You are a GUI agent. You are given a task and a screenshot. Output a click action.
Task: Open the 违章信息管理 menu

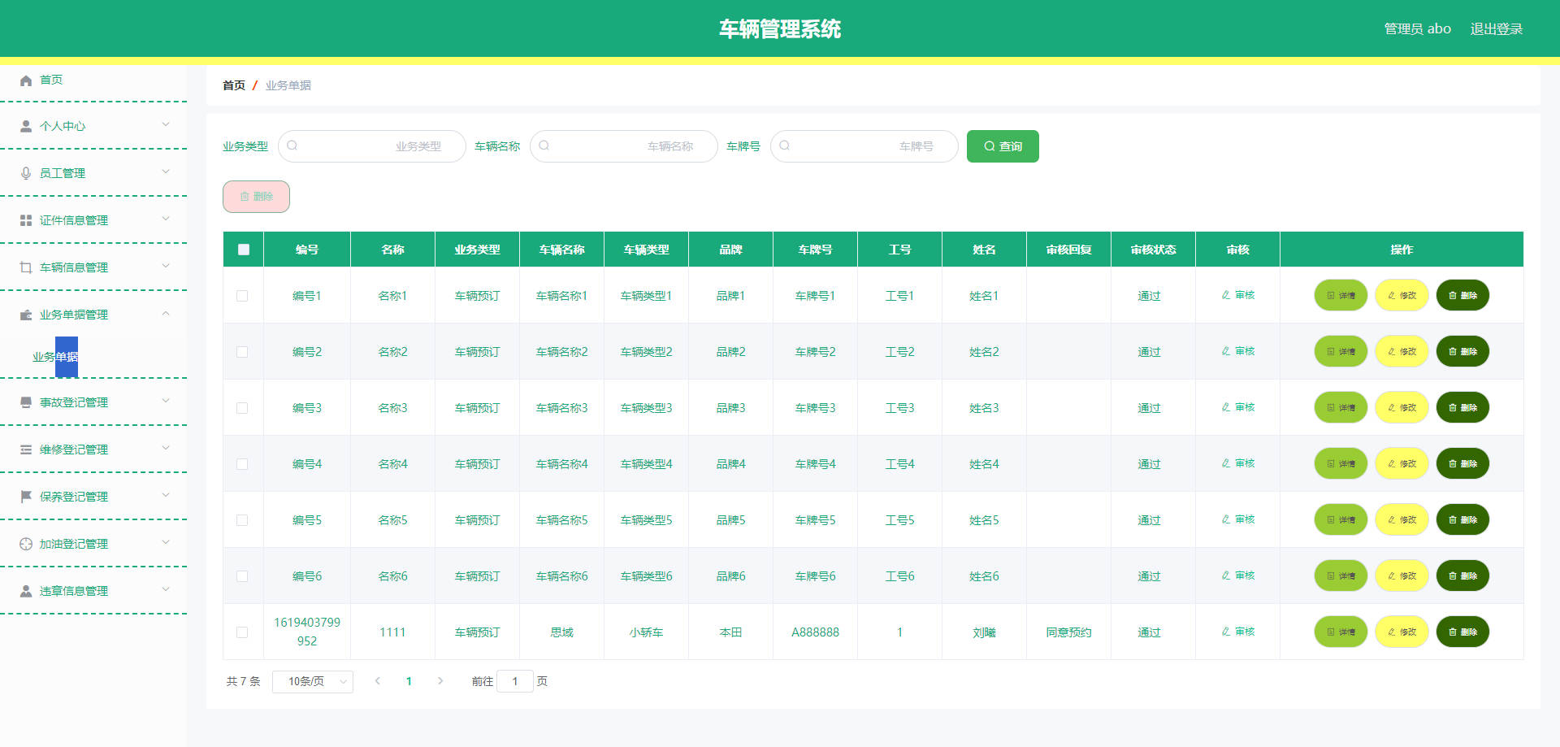click(x=93, y=591)
